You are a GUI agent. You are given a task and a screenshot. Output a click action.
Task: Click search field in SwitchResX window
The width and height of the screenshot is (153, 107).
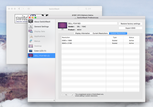point(90,9)
